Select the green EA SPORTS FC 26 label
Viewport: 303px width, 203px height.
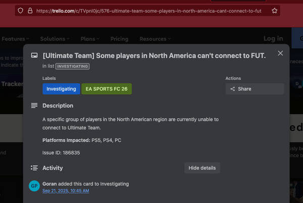(107, 89)
